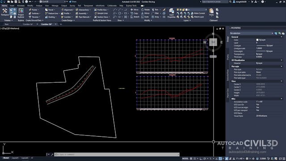Click the ByLayer color swatch in Properties
The image size is (286, 161).
coord(257,40)
